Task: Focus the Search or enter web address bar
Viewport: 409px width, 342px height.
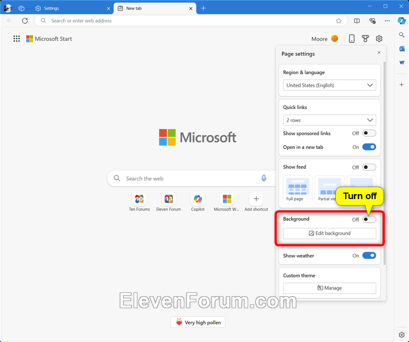Action: (x=191, y=21)
